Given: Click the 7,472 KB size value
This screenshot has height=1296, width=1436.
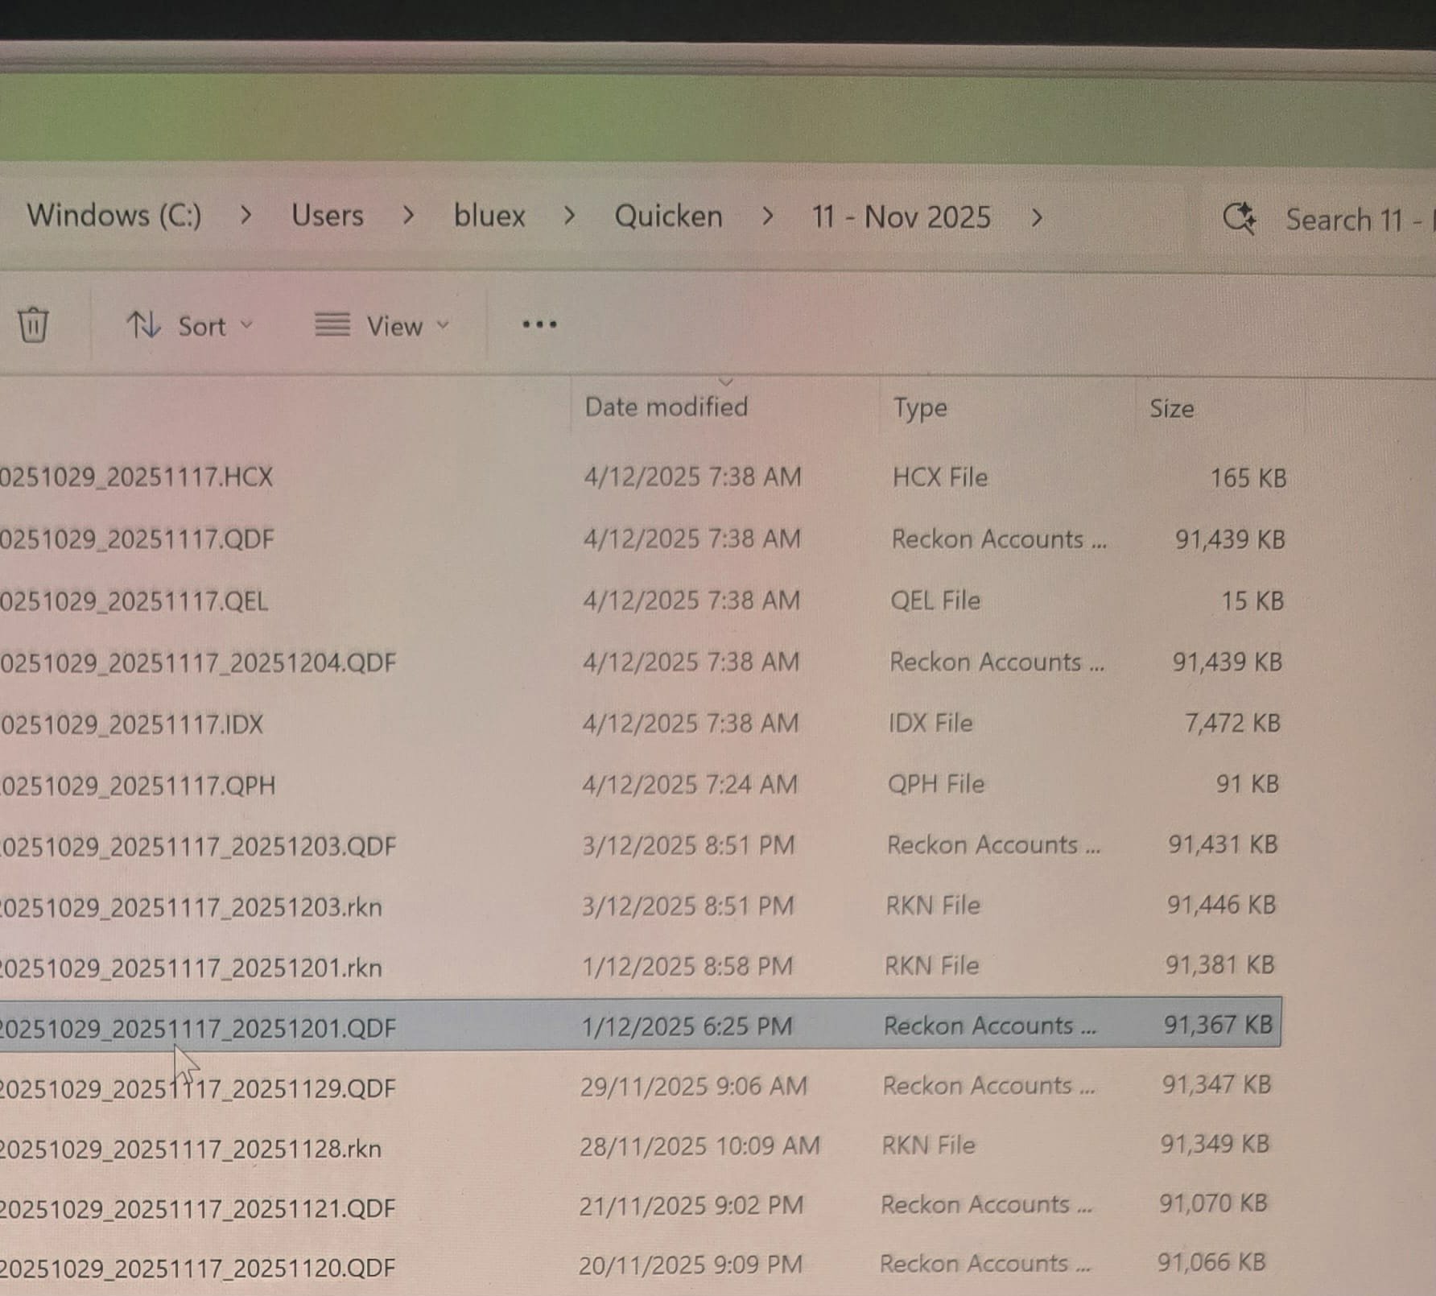Looking at the screenshot, I should pyautogui.click(x=1232, y=723).
